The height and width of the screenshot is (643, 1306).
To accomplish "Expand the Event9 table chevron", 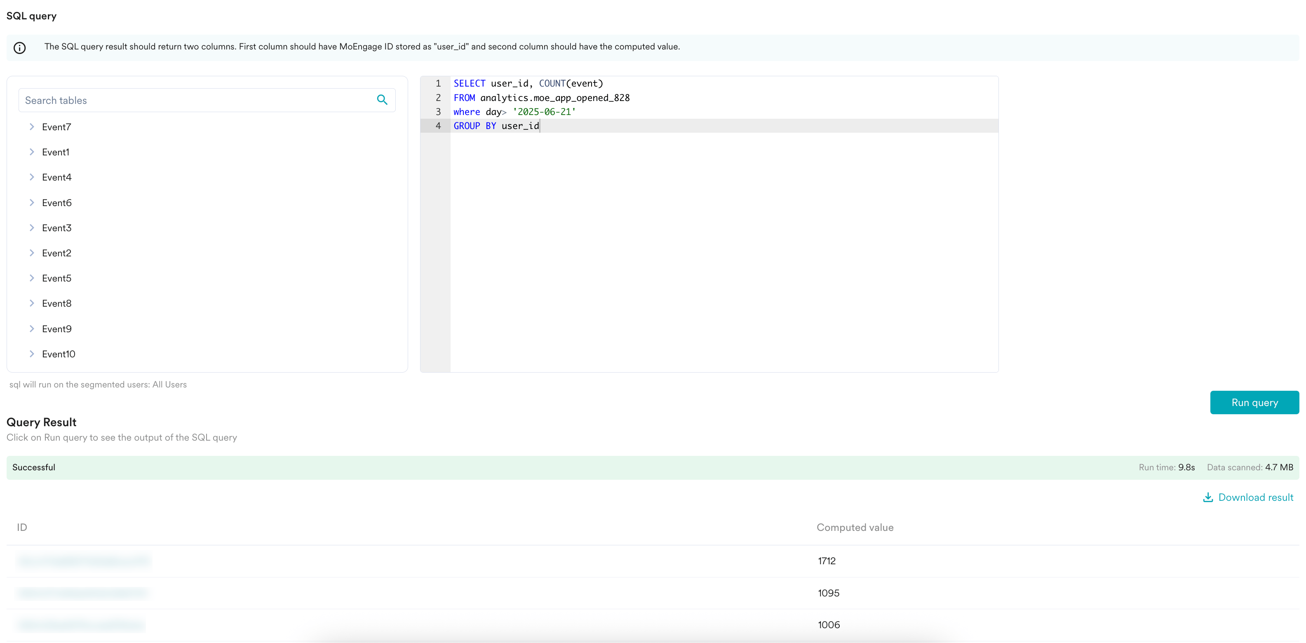I will click(31, 329).
